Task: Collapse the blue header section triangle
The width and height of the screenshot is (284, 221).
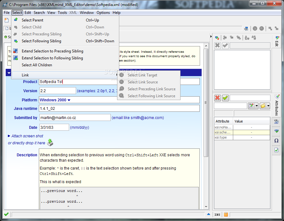Action: pyautogui.click(x=9, y=73)
